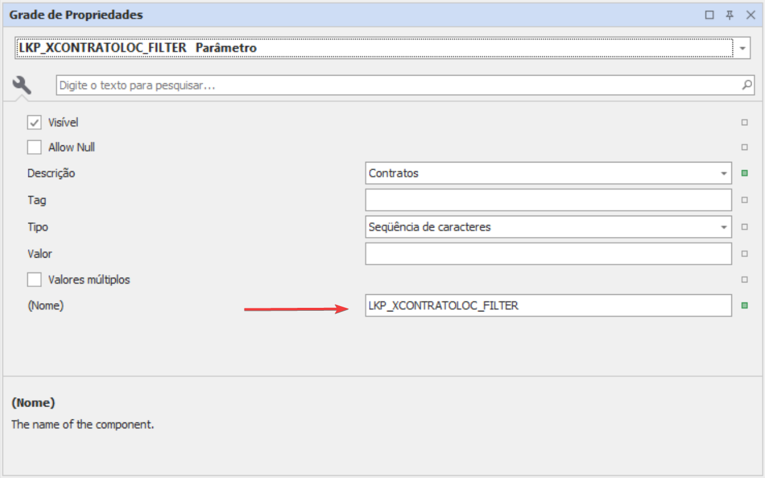Open the LKP_XCONTRATOLOC_FILTER component selector dropdown
765x478 pixels.
tap(742, 48)
